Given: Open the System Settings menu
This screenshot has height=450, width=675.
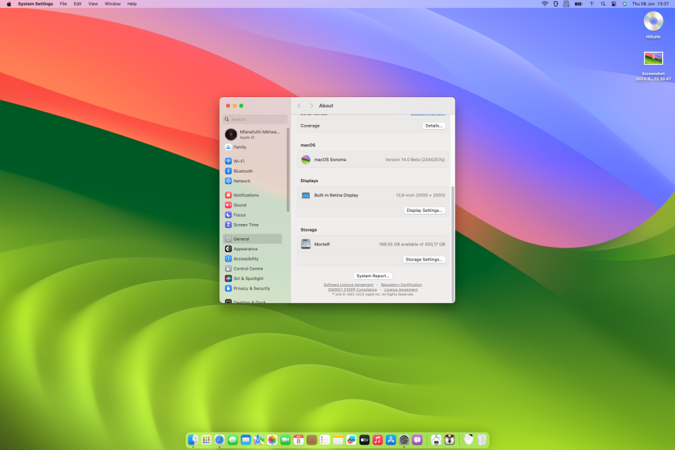Looking at the screenshot, I should (x=35, y=4).
